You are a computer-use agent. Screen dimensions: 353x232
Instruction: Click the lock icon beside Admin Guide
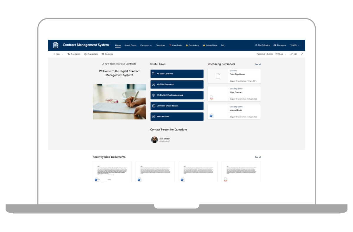[x=204, y=45]
